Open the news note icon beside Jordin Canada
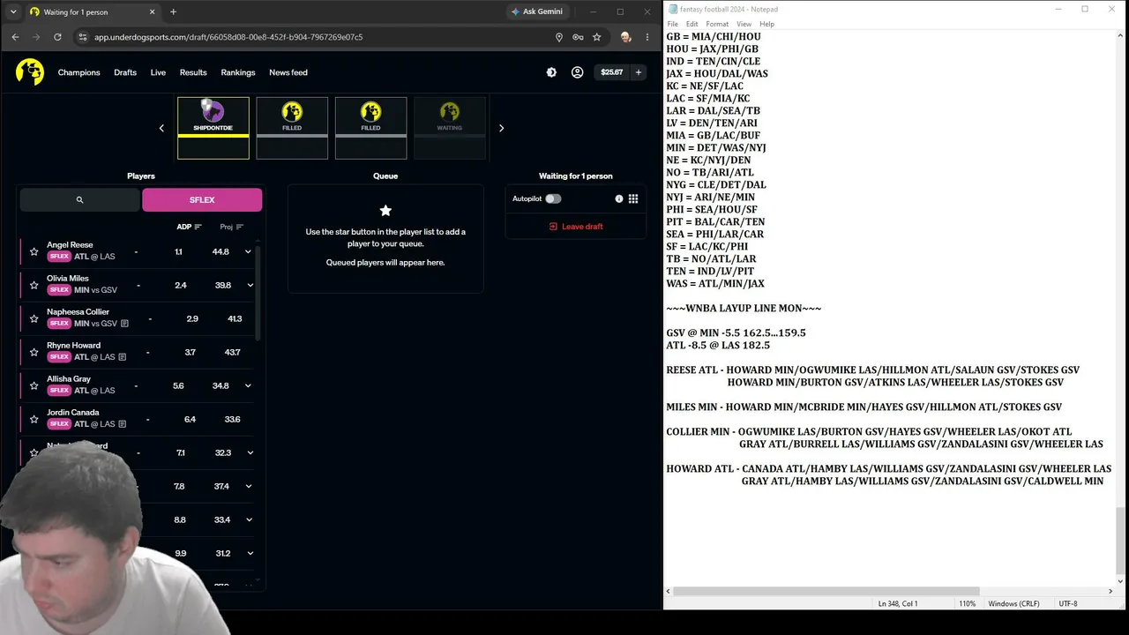The height and width of the screenshot is (635, 1129). [122, 424]
